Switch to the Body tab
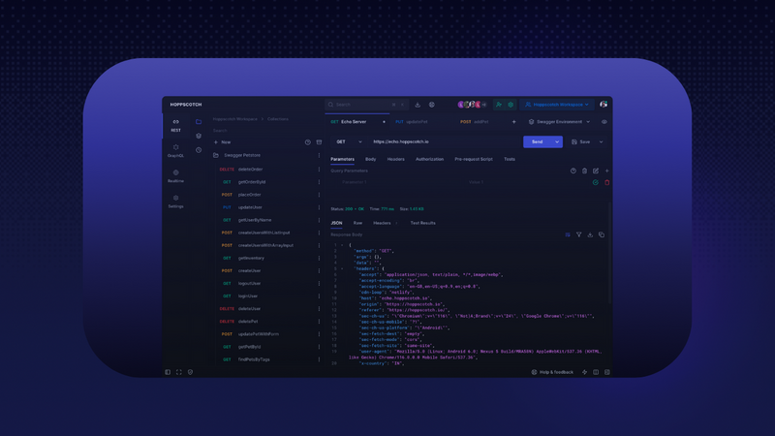 pyautogui.click(x=371, y=159)
